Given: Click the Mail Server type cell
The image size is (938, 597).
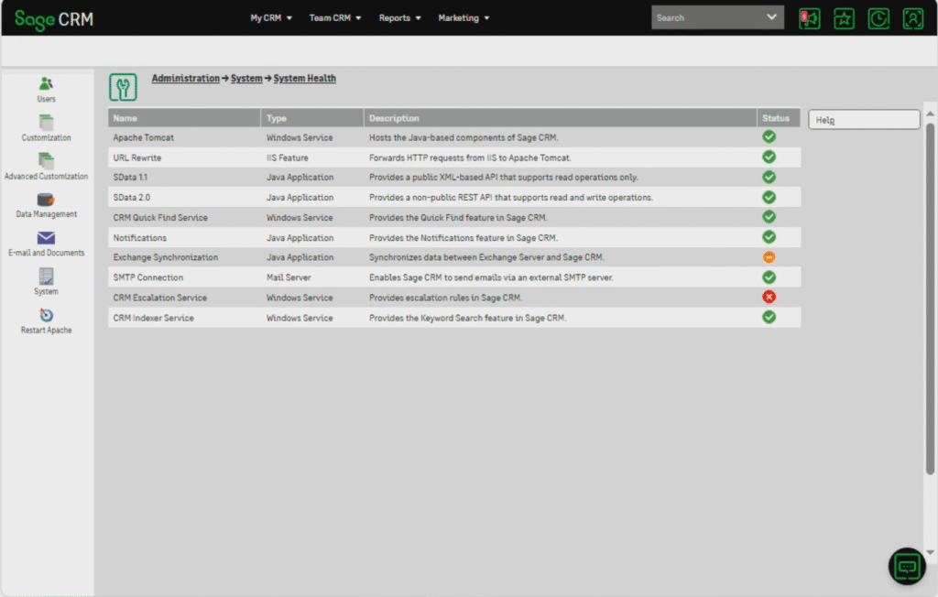Looking at the screenshot, I should coord(312,277).
